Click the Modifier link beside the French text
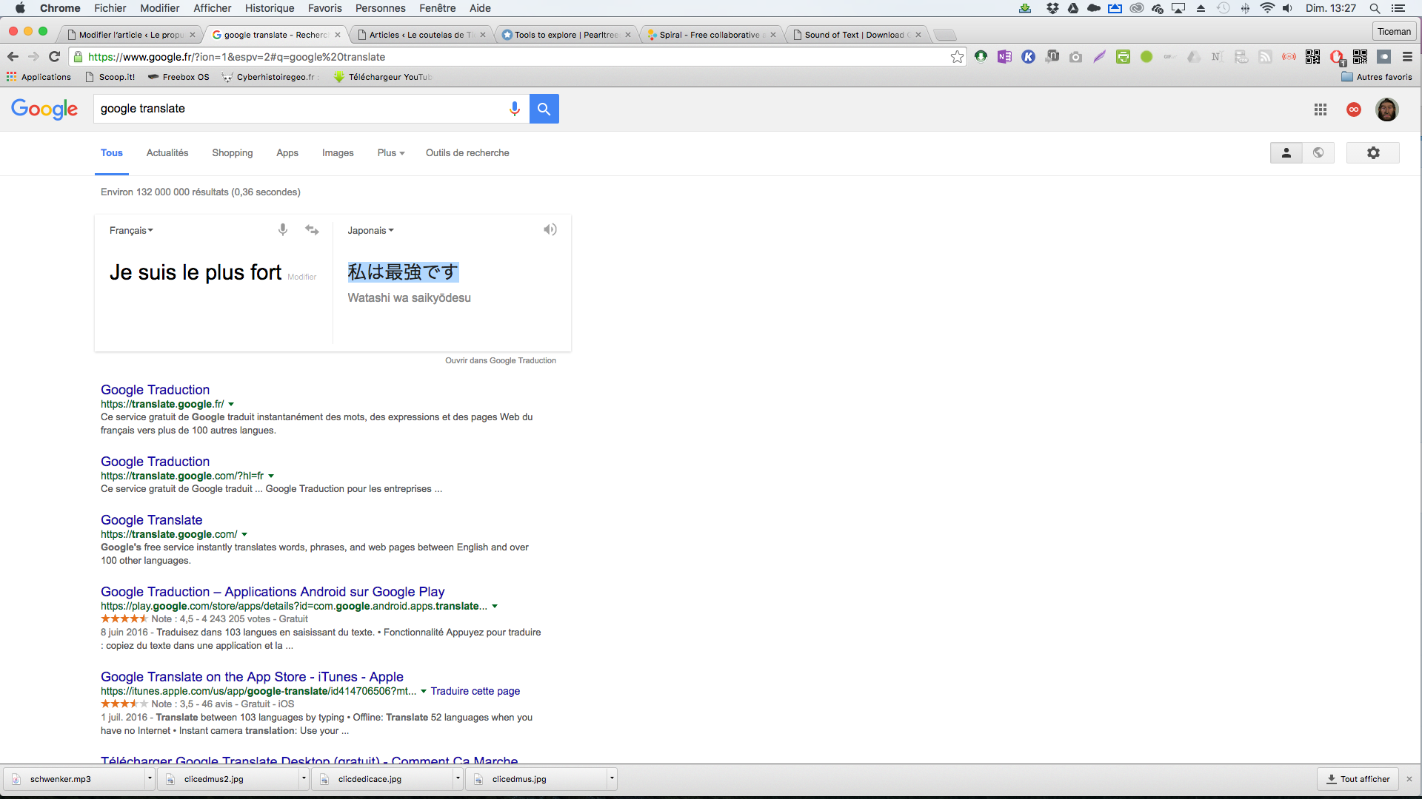Viewport: 1422px width, 799px height. coord(301,277)
